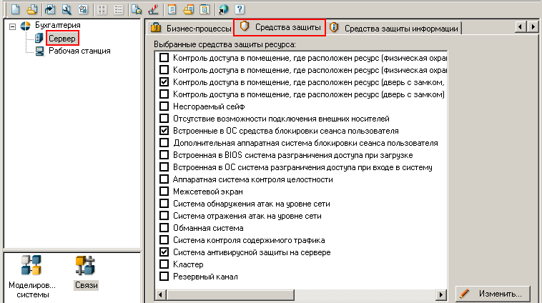Click list's horizontal scrollbar right arrow
This screenshot has height=303, width=542.
click(440, 294)
